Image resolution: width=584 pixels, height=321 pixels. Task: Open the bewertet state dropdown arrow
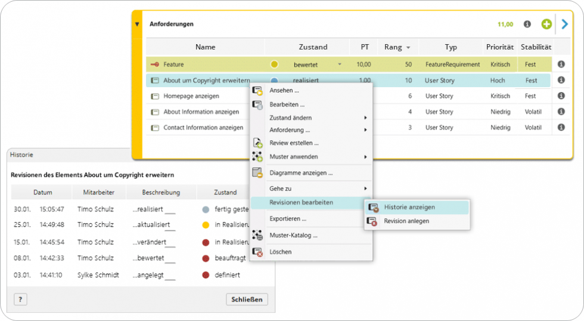point(339,64)
